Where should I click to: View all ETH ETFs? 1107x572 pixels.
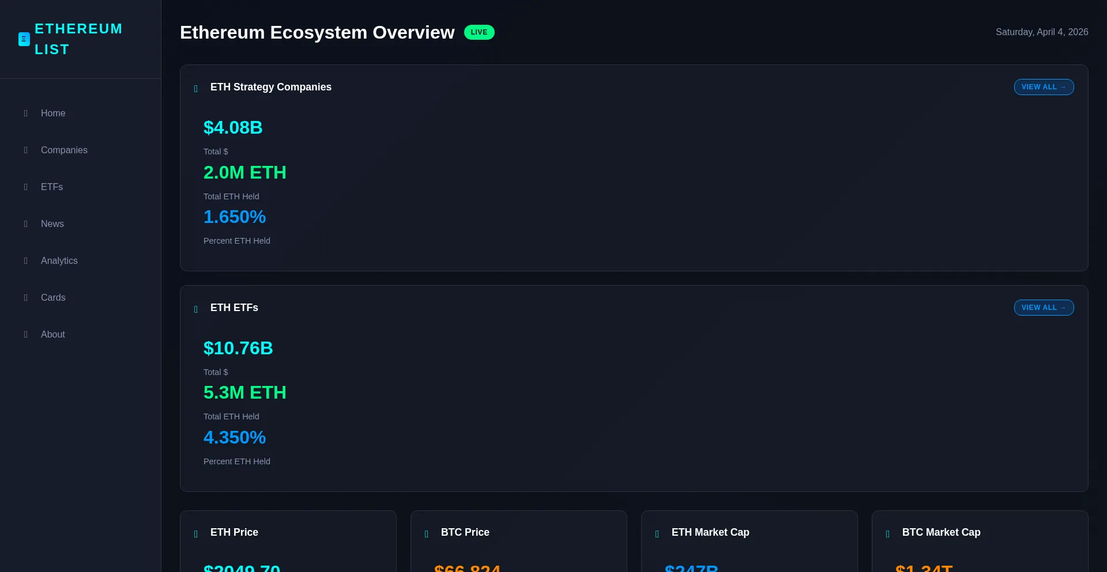pos(1044,308)
